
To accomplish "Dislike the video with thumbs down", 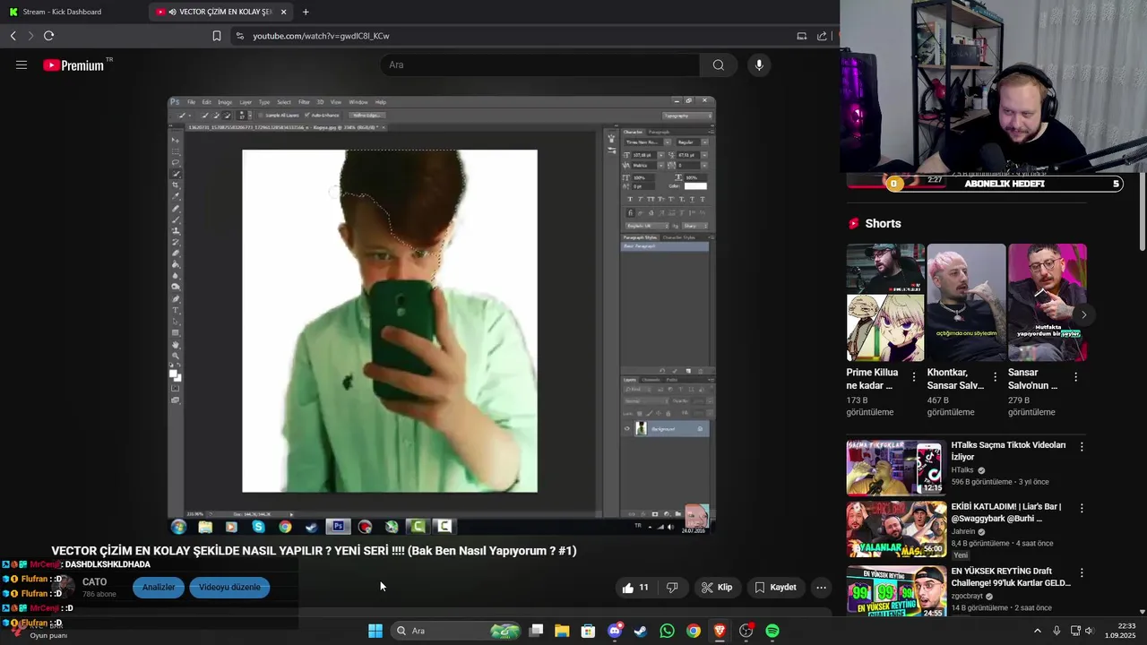I will 672,588.
